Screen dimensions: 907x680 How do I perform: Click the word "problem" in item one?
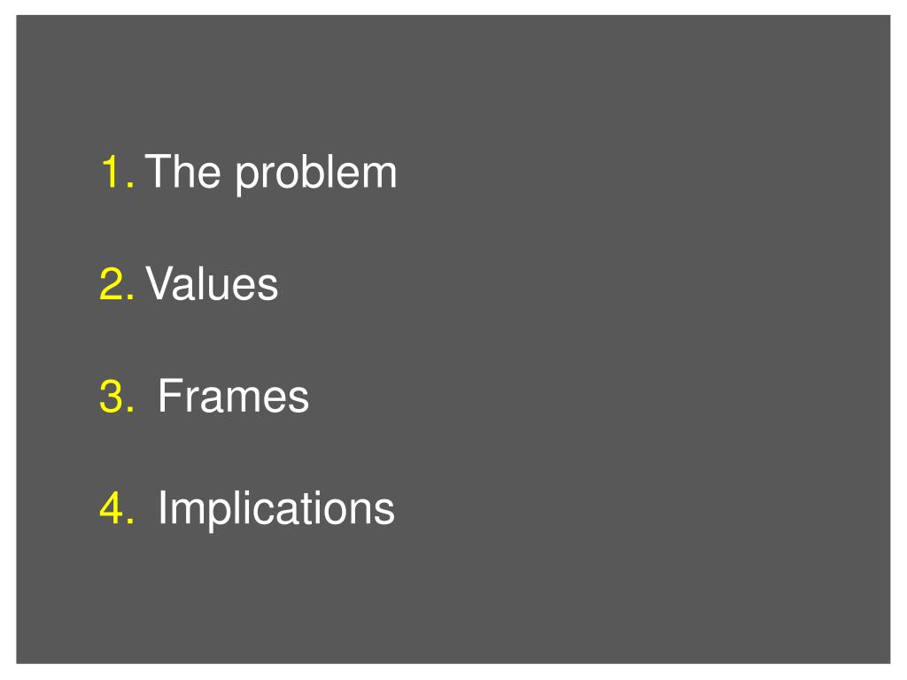[316, 174]
